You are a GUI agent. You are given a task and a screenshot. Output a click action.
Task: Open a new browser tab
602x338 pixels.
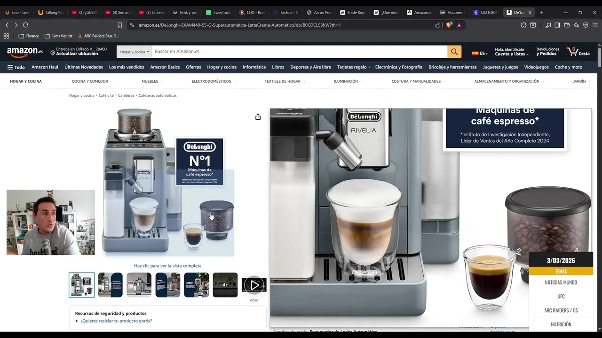(541, 13)
